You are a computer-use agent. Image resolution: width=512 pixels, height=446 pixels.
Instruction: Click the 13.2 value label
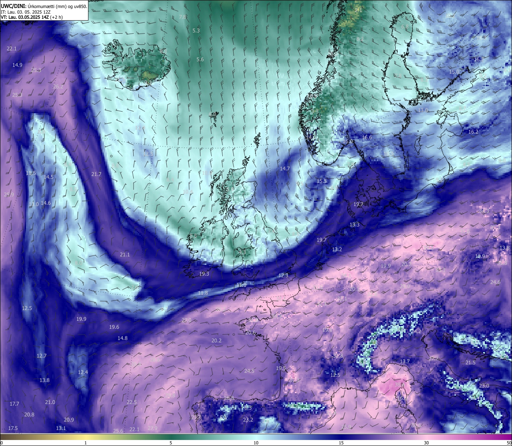337,249
